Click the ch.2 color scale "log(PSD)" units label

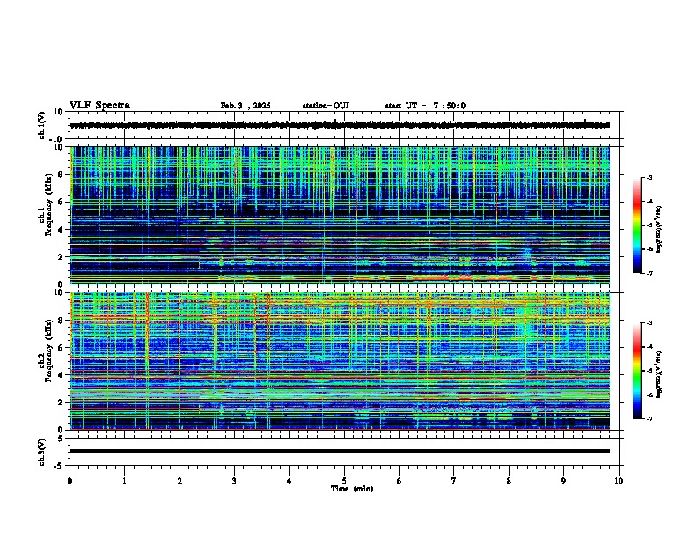click(x=659, y=374)
